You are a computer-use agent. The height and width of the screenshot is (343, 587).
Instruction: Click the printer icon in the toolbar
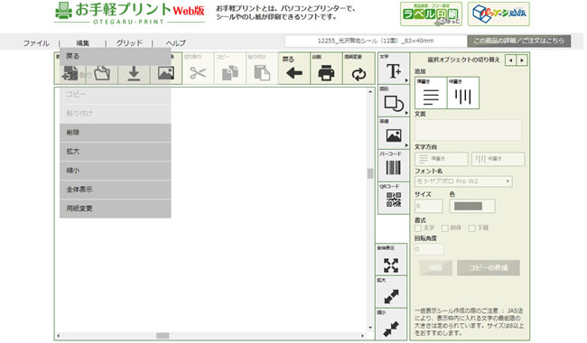pos(326,73)
